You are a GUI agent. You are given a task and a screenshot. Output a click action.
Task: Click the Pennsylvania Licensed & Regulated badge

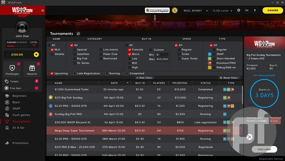(x=157, y=10)
